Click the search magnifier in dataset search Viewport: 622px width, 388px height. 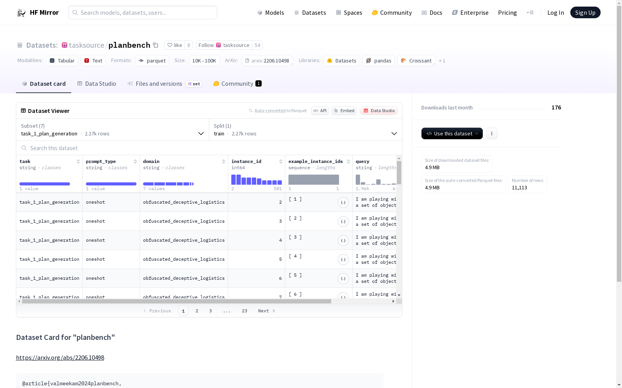[24, 148]
